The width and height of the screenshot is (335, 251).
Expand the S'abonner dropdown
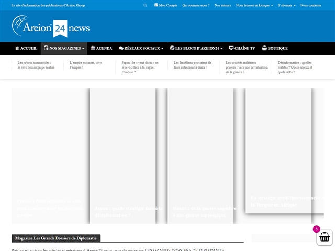pos(286,5)
